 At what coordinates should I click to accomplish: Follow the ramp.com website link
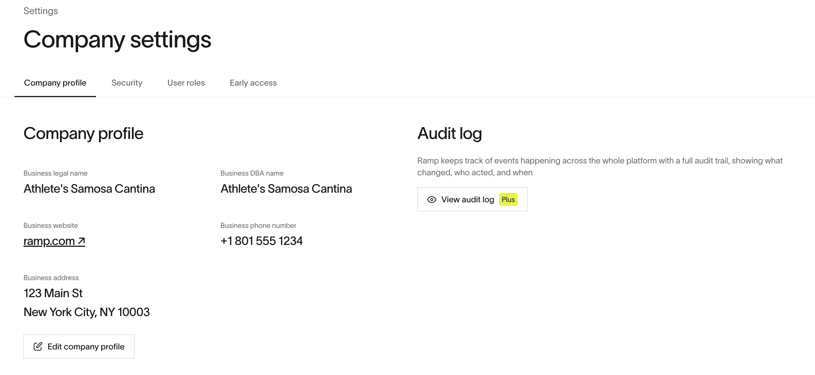coord(49,241)
